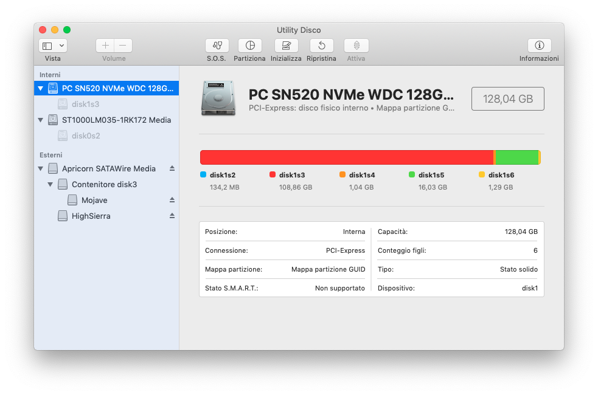Click the green disk1s5 bar segment
Viewport: 598px width, 395px height.
516,157
